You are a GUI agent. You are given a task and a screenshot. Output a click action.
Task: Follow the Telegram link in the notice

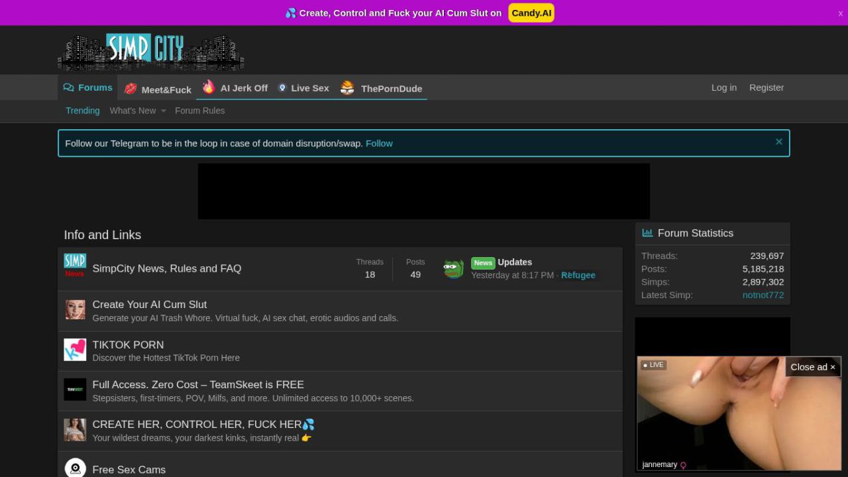click(x=379, y=143)
